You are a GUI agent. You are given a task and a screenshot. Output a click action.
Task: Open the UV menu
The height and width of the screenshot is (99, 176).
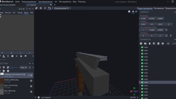pos(56,2)
